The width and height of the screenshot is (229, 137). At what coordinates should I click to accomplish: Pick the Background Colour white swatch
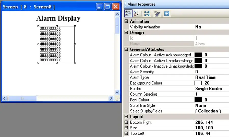pyautogui.click(x=198, y=83)
